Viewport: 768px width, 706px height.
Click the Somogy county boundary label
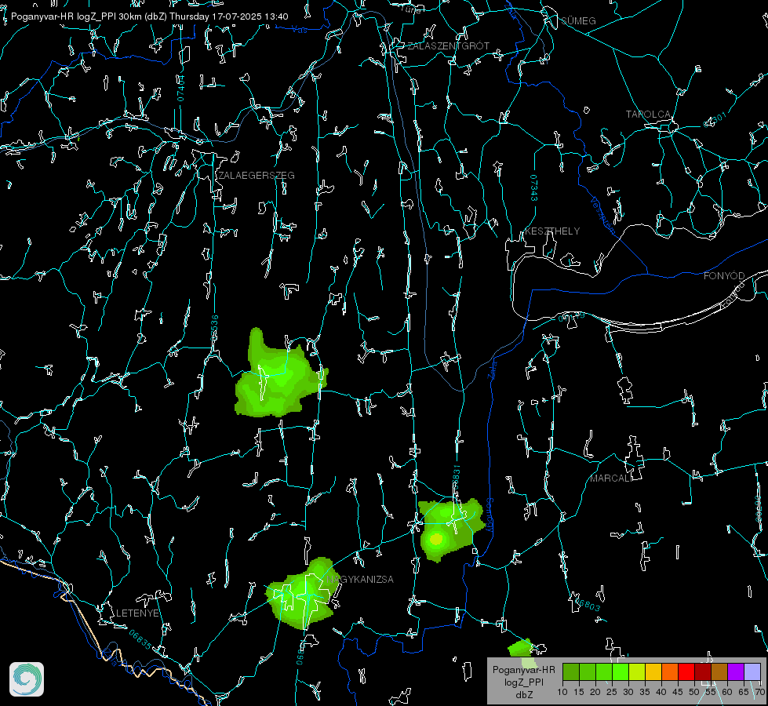490,515
